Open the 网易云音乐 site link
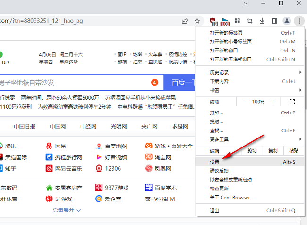The image size is (307, 225). [68, 168]
